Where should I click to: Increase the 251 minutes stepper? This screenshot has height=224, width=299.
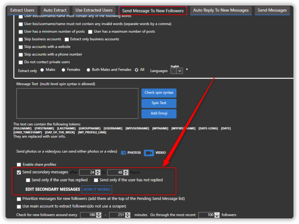(128, 213)
